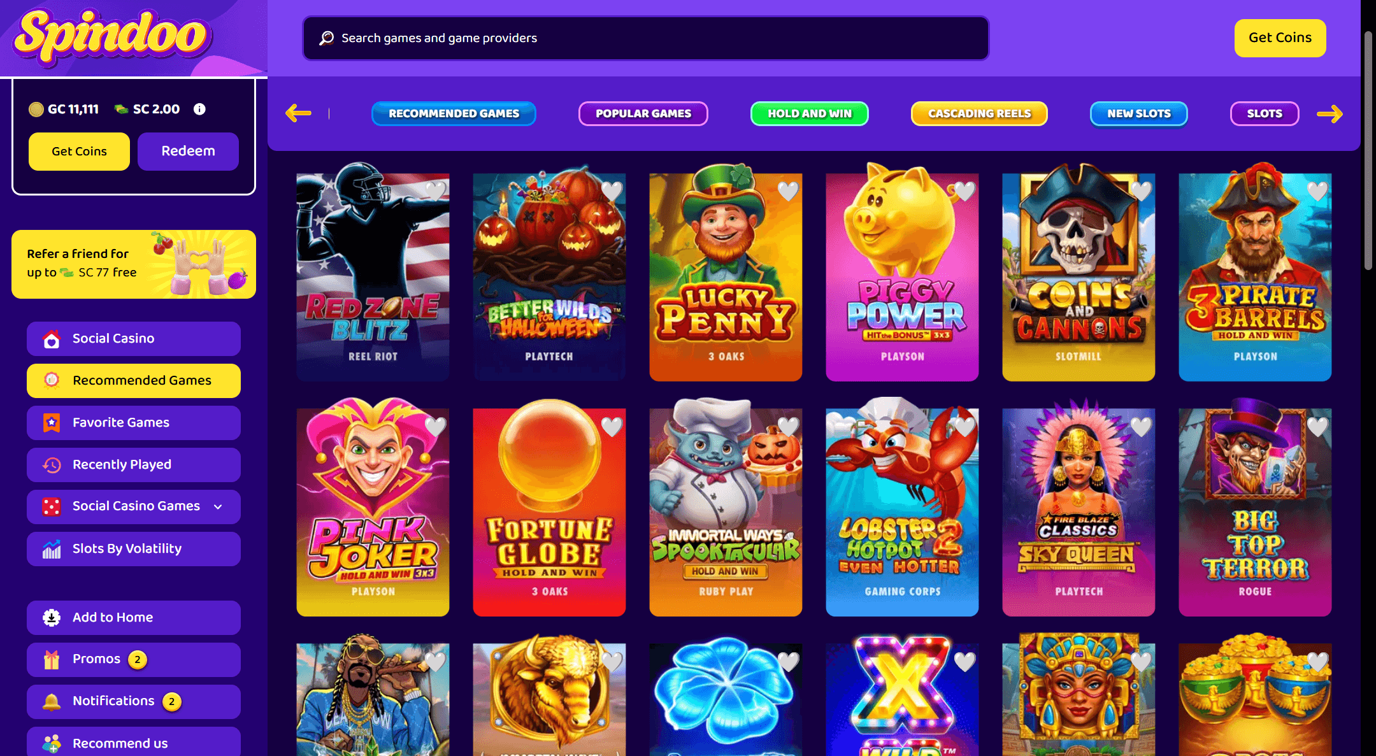Select the Hold and Win category tab
The width and height of the screenshot is (1376, 756).
[x=809, y=113]
